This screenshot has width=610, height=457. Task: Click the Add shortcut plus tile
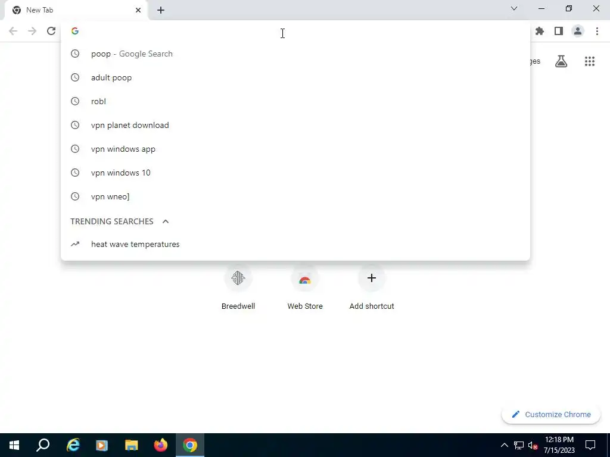click(372, 288)
